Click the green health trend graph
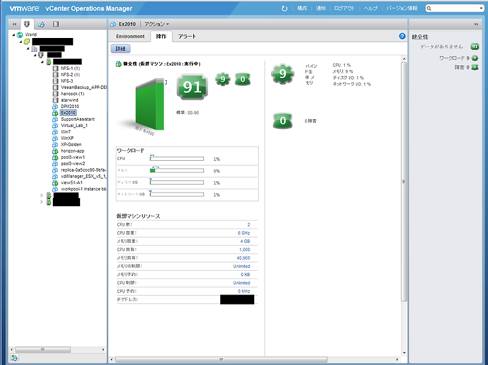488x365 pixels. click(x=150, y=105)
